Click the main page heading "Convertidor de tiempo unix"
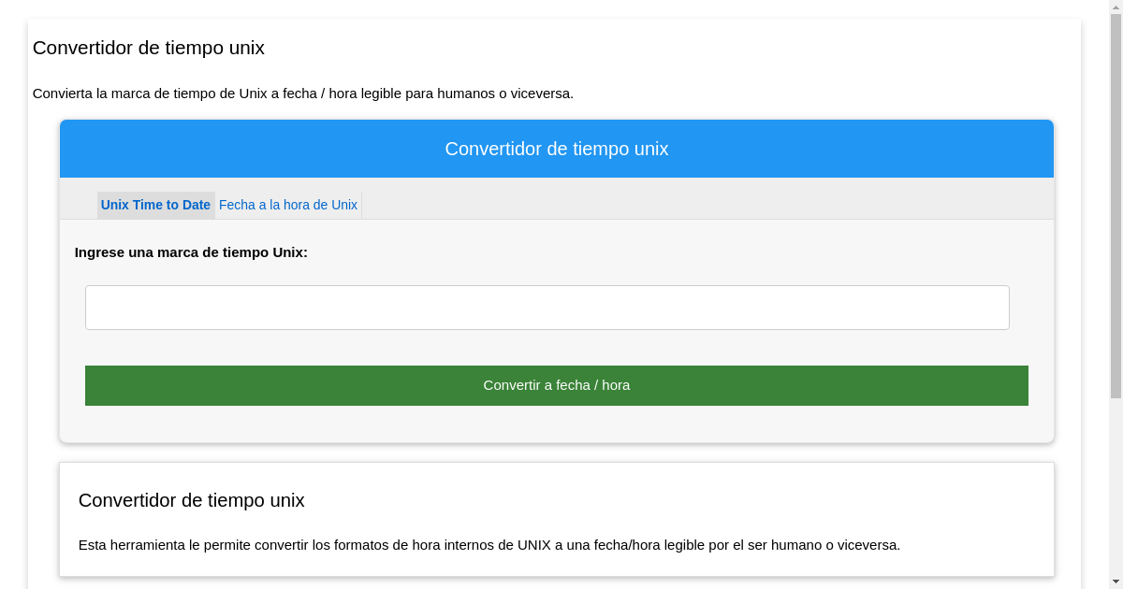 click(148, 48)
